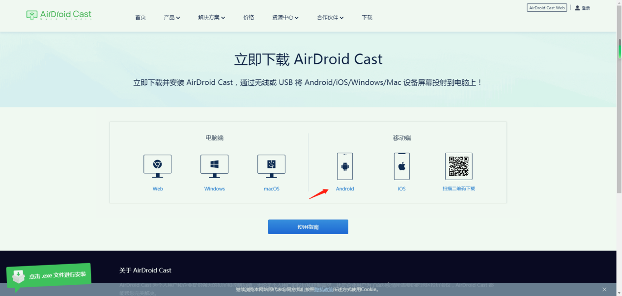
Task: Click the macOS text link
Action: 271,189
